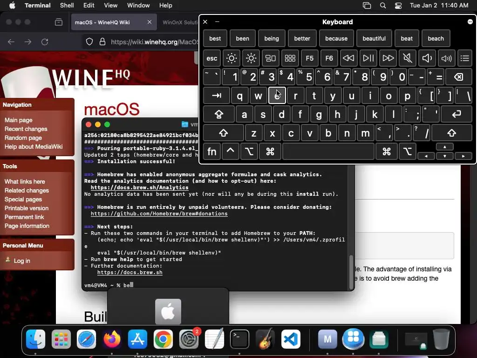Tap the up arrow key
The width and height of the screenshot is (477, 358).
(x=445, y=147)
